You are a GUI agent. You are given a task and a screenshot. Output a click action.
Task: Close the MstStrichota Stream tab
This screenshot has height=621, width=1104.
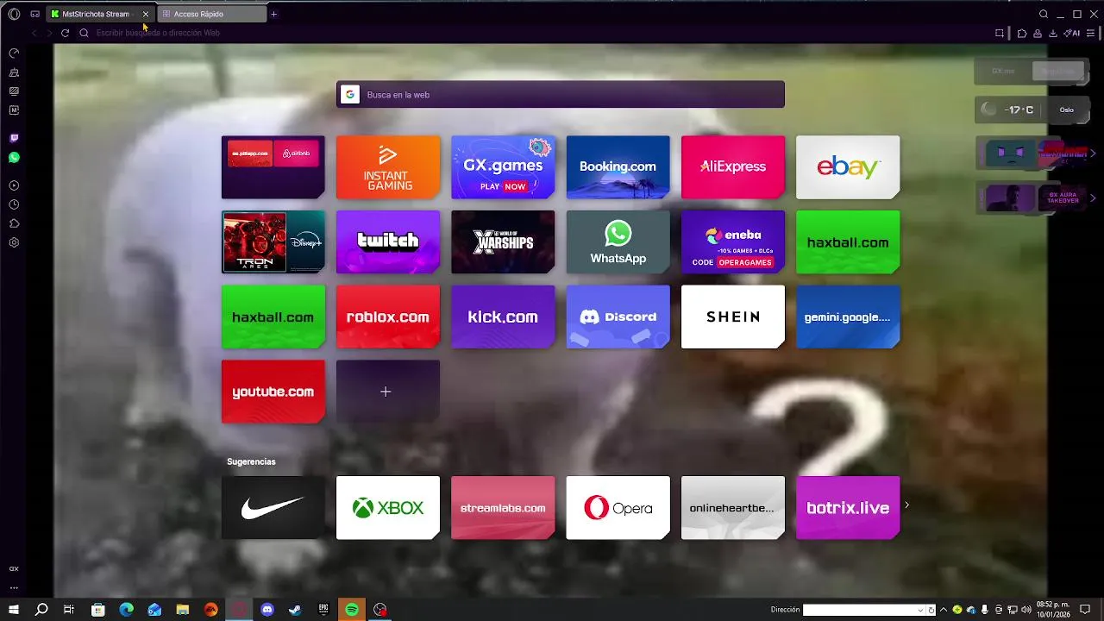pyautogui.click(x=146, y=14)
